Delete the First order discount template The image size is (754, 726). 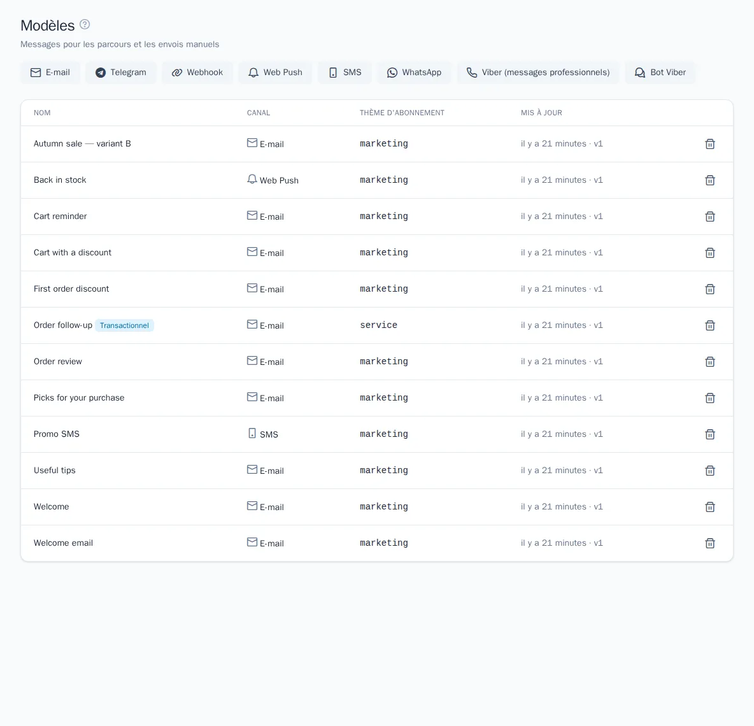(710, 289)
